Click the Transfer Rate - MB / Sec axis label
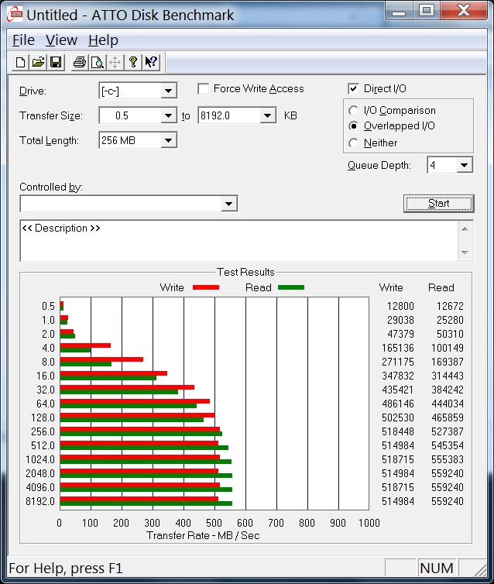Screen dimensions: 494x584 (203, 535)
